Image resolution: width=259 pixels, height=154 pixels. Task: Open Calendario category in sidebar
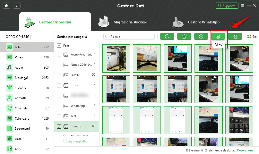coord(27,119)
